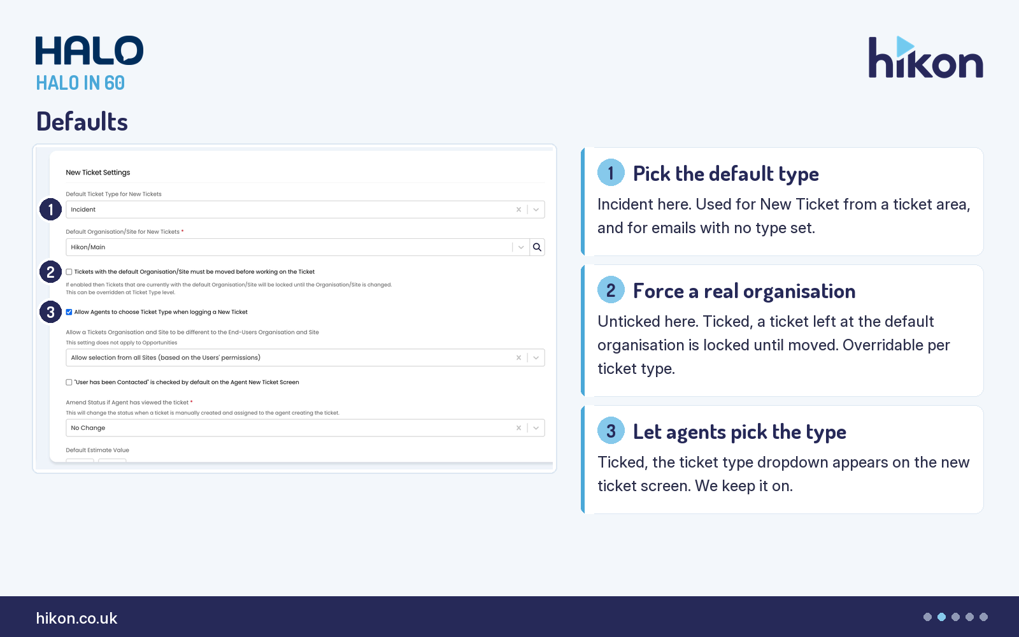Click the Incident ticket type field

[305, 210]
